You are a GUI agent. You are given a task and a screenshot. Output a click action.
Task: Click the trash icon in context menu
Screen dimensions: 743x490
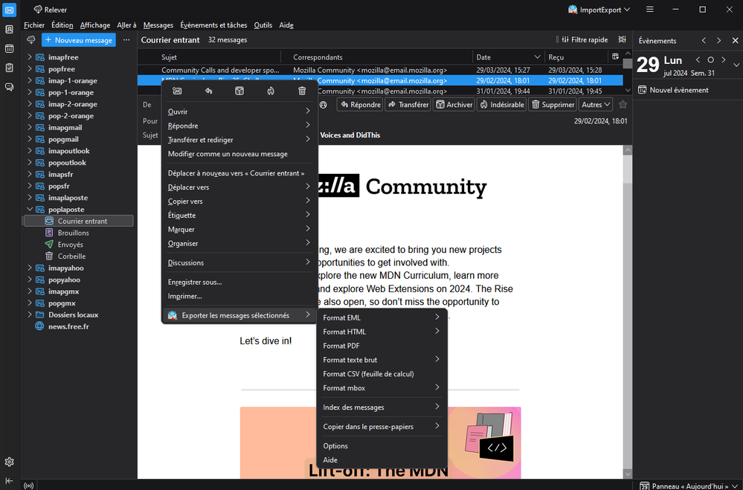[302, 91]
